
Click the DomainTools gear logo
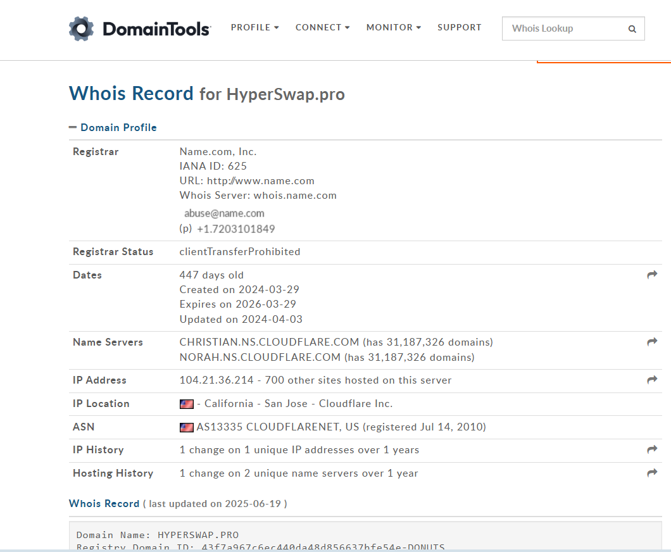click(81, 28)
